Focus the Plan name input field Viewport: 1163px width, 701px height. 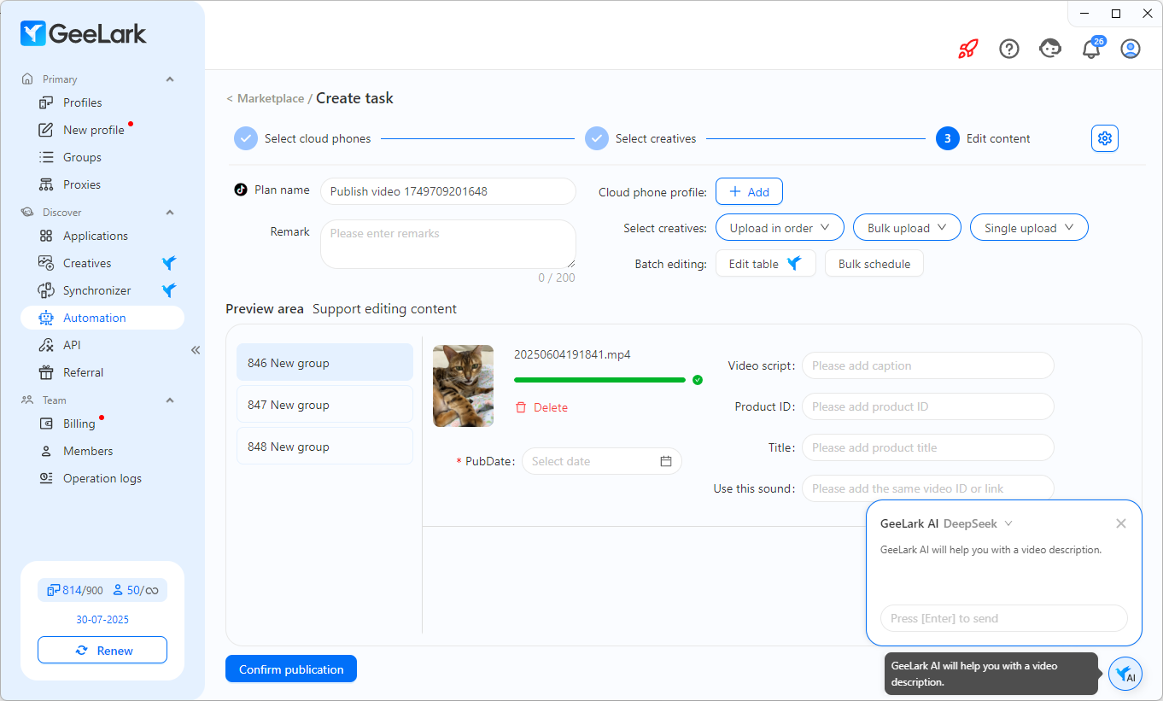pos(448,191)
